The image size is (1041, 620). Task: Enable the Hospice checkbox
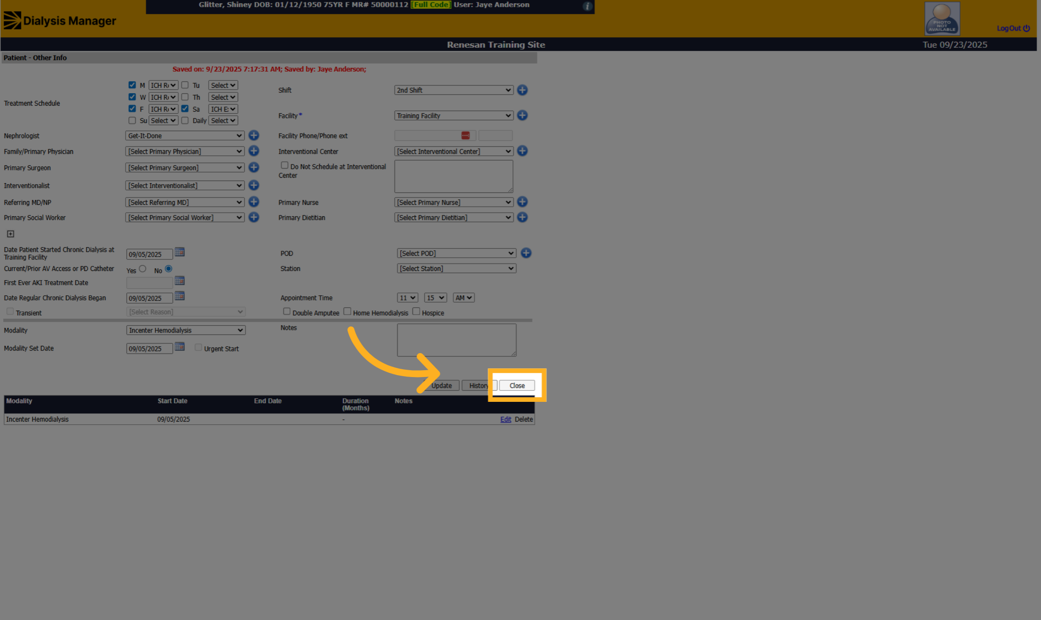(416, 311)
